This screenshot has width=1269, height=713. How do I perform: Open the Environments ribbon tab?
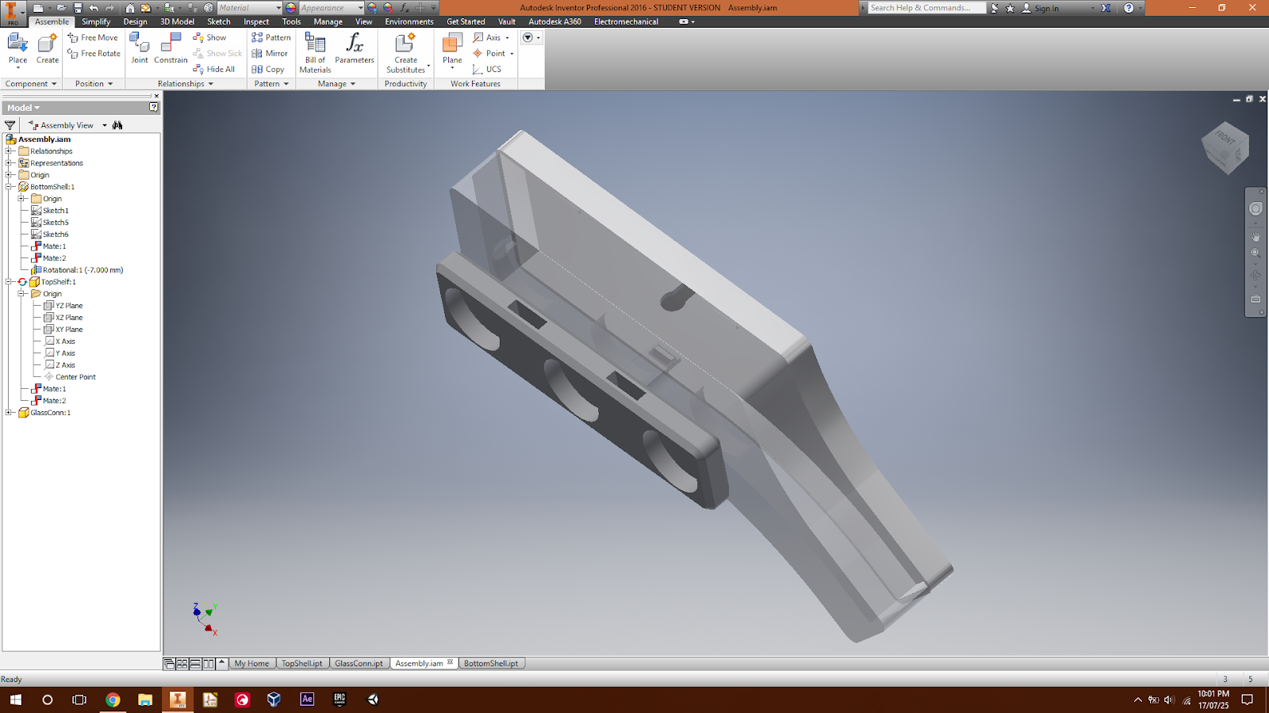click(409, 21)
